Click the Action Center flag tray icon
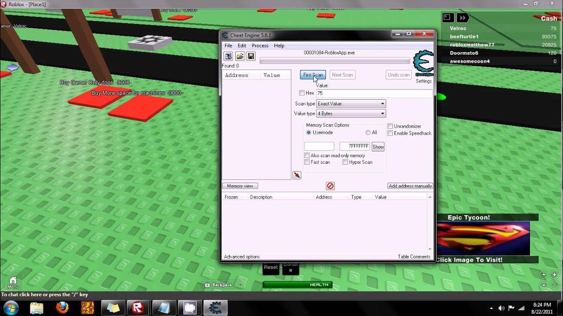This screenshot has width=563, height=316. pos(511,308)
